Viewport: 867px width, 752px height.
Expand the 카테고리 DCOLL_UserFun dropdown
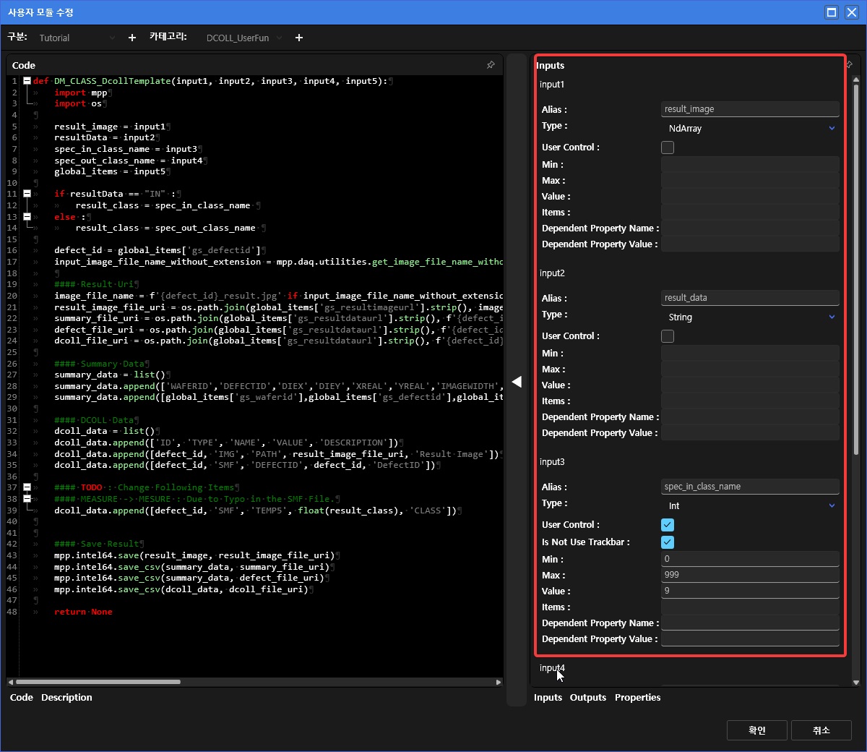(243, 38)
